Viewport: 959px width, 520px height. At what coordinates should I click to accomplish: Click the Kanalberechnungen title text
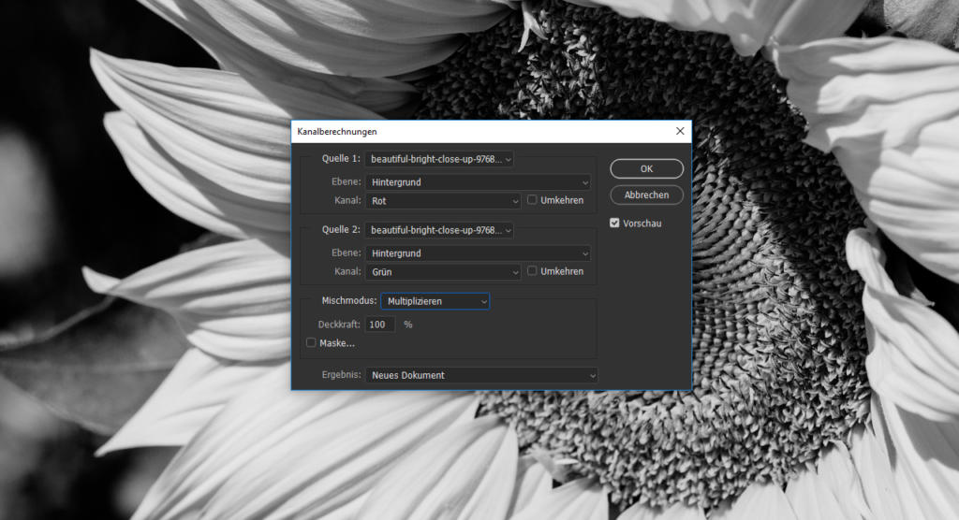337,131
